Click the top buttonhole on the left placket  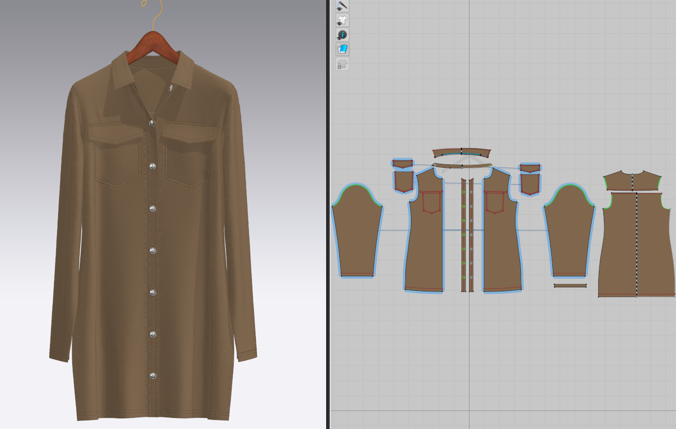(x=463, y=192)
